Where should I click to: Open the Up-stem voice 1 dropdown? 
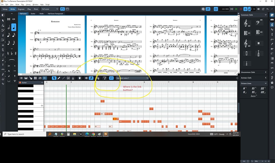(132, 78)
